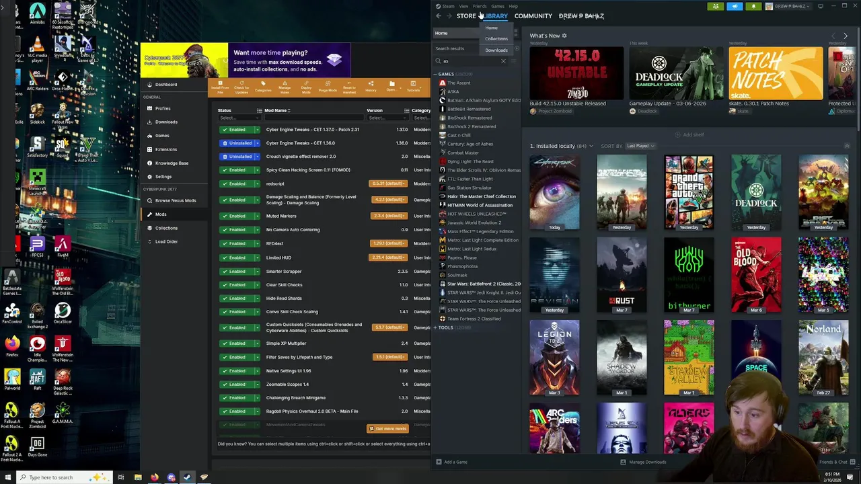Click Add shelf in Steam library
The height and width of the screenshot is (484, 861).
point(689,134)
